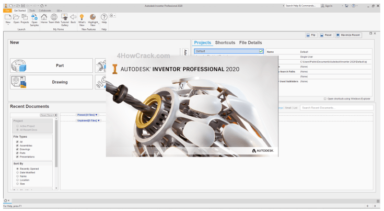Open the File menu tab
This screenshot has width=384, height=211.
pyautogui.click(x=7, y=10)
